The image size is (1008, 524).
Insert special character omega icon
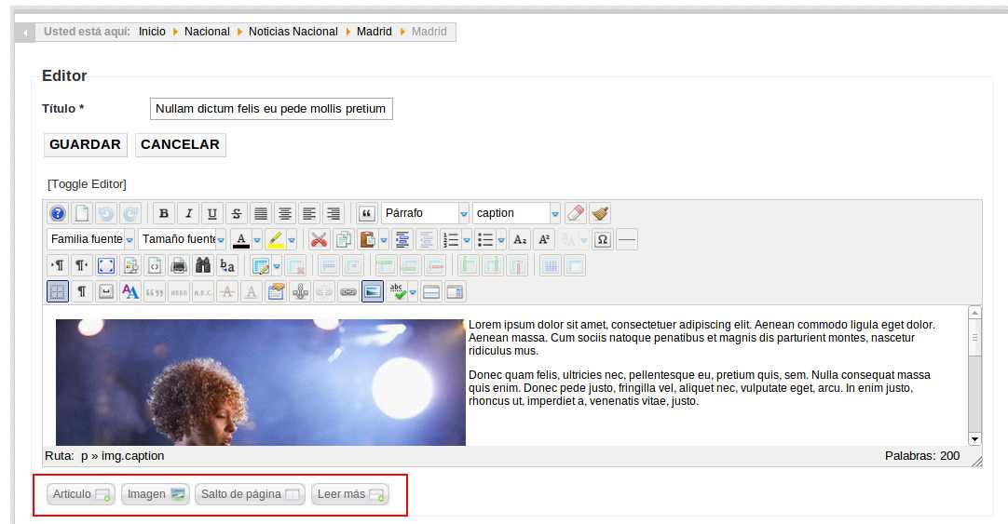click(x=603, y=239)
